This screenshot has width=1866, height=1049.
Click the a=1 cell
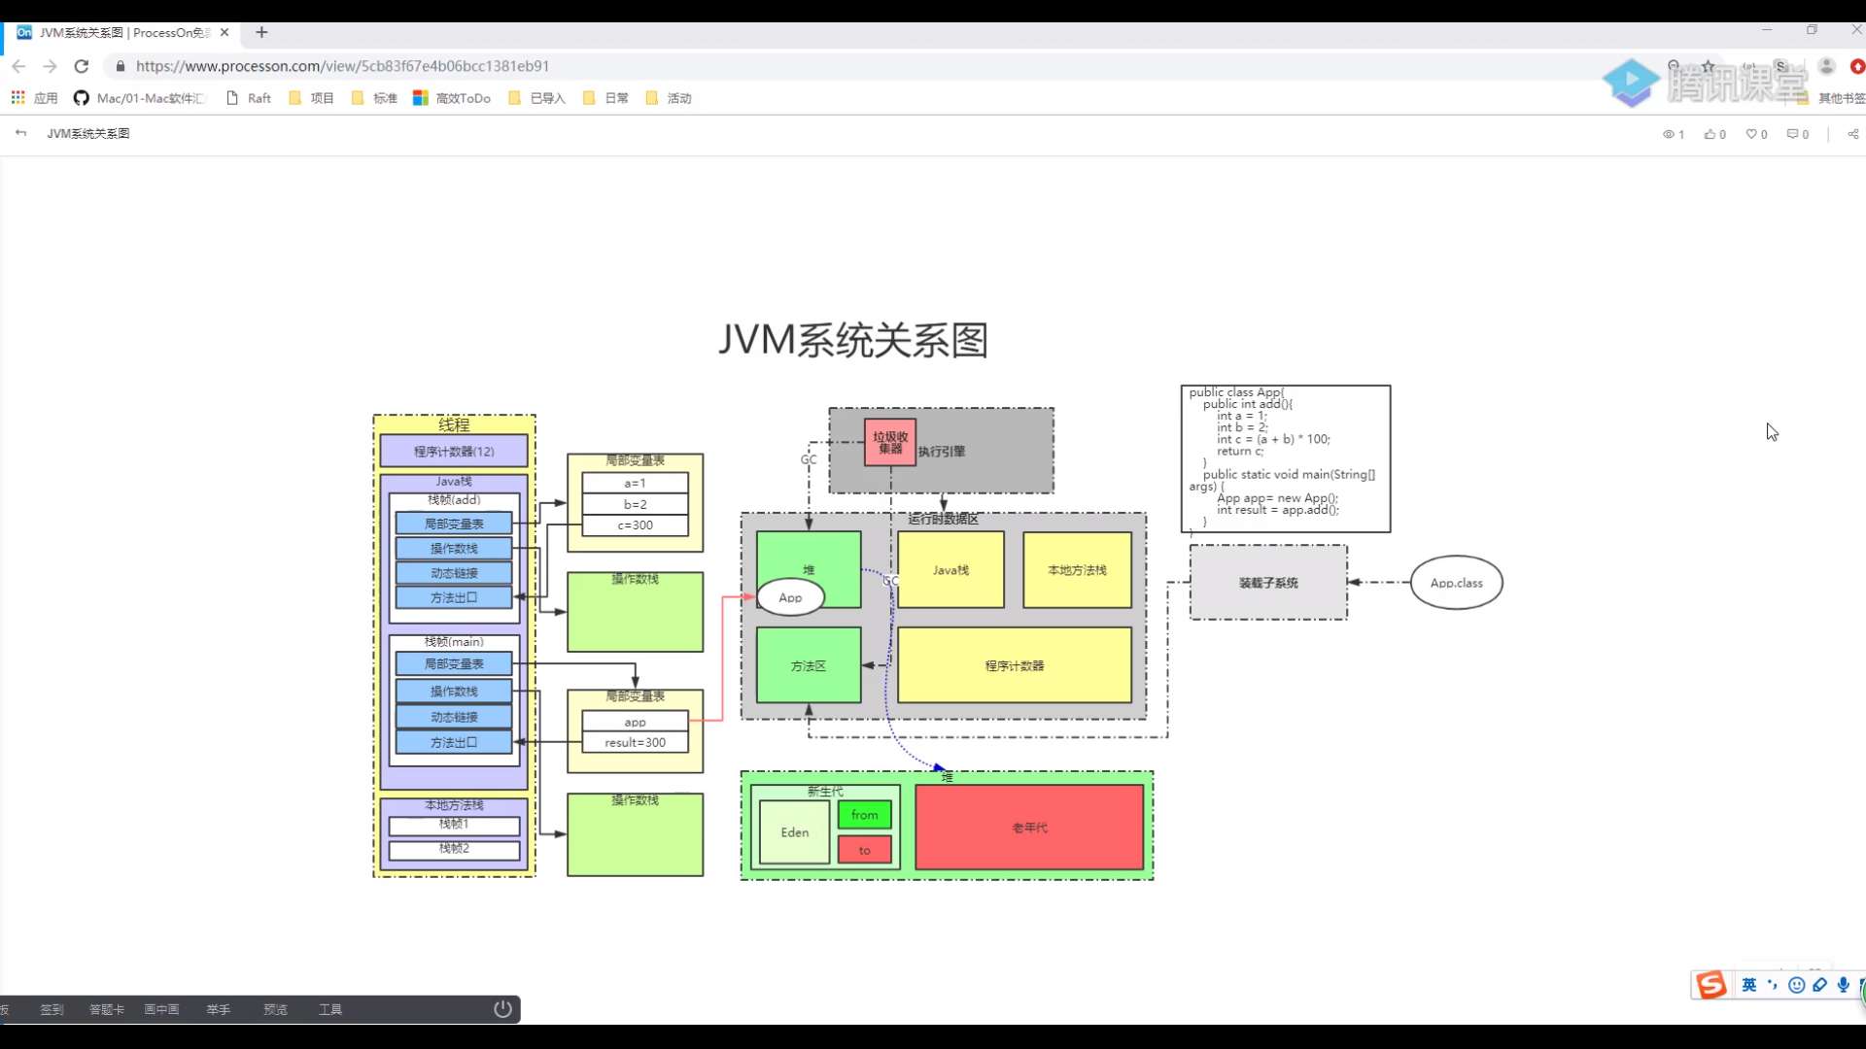(x=635, y=483)
